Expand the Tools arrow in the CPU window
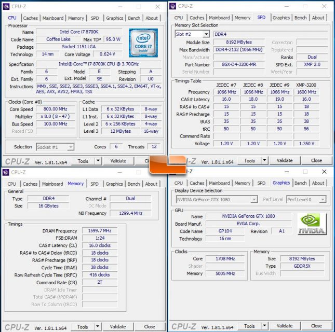 [x=98, y=161]
